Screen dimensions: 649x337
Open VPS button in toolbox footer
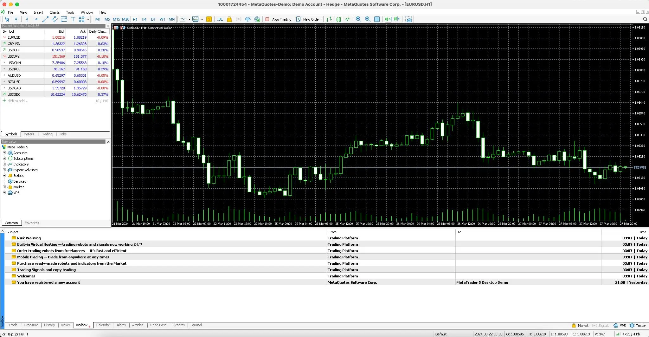[x=620, y=326]
